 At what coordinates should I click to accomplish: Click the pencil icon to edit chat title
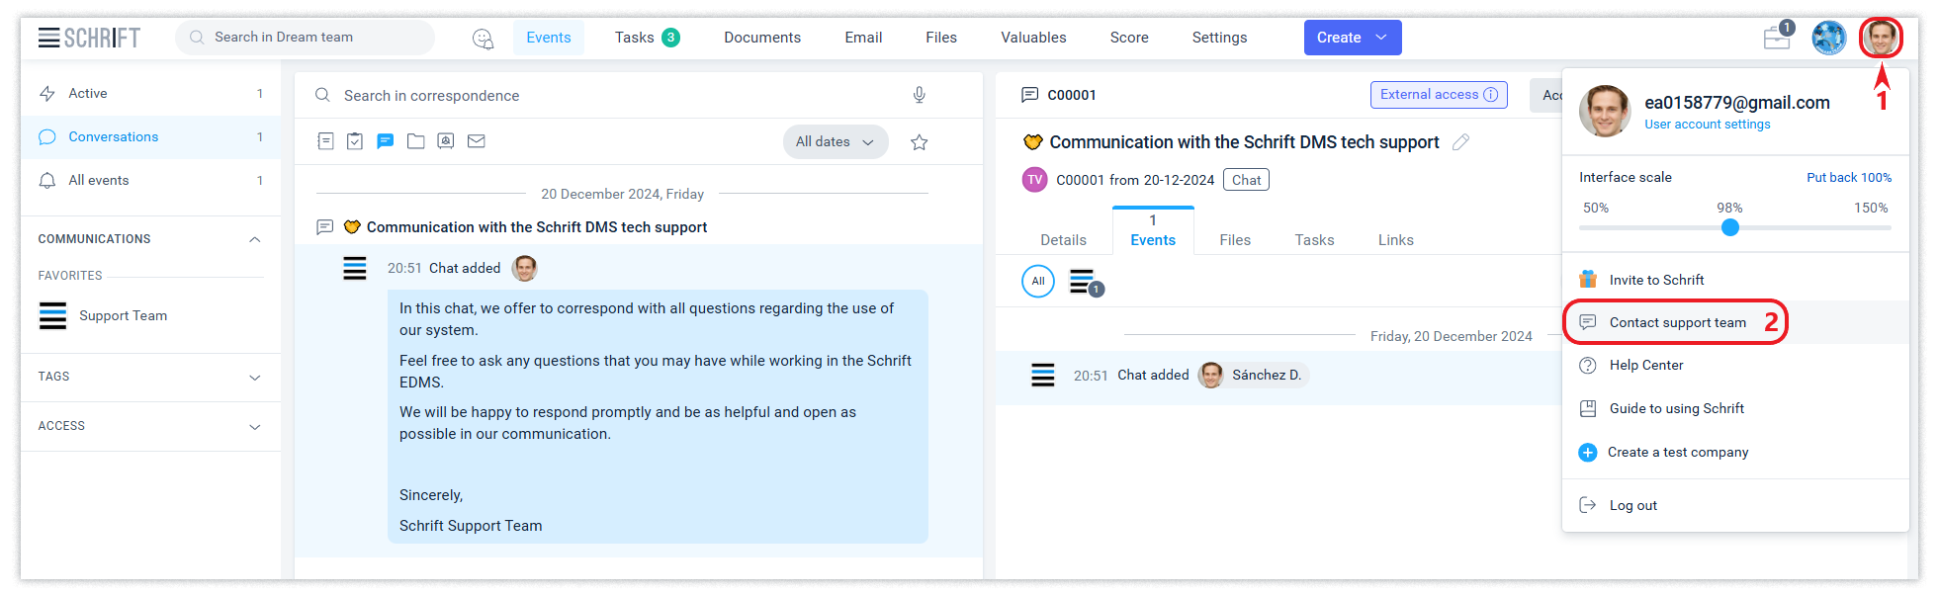(x=1460, y=142)
